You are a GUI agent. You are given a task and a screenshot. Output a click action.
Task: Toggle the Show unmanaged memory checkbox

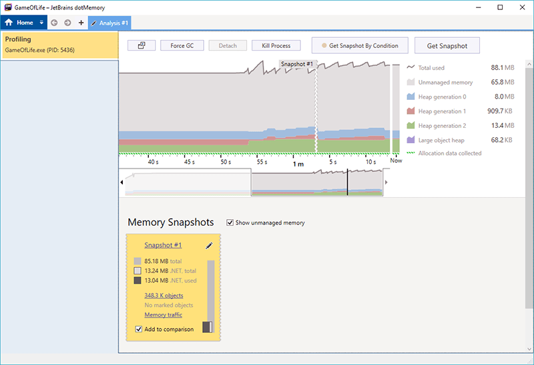[231, 222]
